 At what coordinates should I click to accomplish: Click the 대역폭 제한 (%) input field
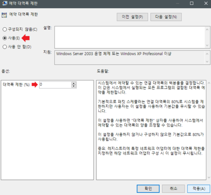(55, 85)
